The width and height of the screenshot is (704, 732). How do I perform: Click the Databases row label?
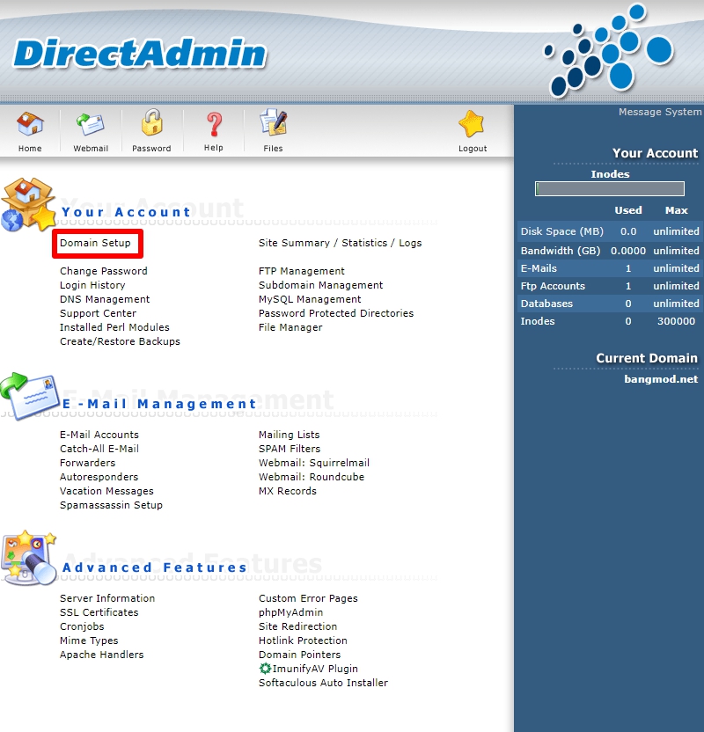[x=546, y=303]
